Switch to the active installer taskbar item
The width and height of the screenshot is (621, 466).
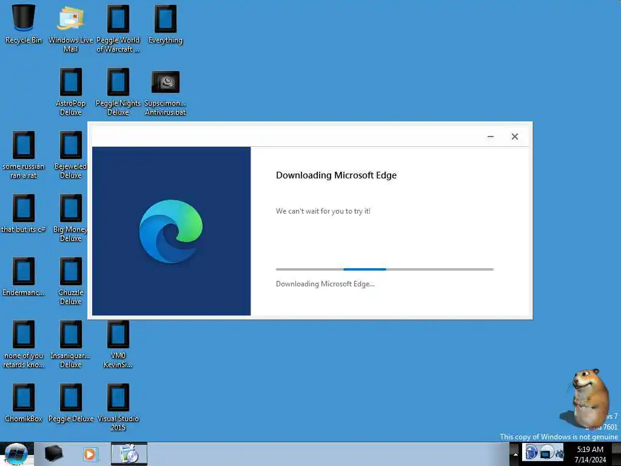point(129,454)
